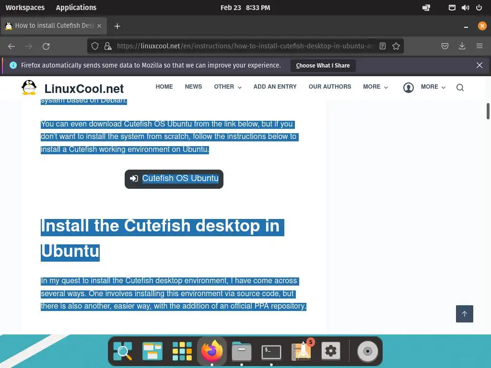The width and height of the screenshot is (491, 368).
Task: Open the site search magnifier icon
Action: click(460, 88)
